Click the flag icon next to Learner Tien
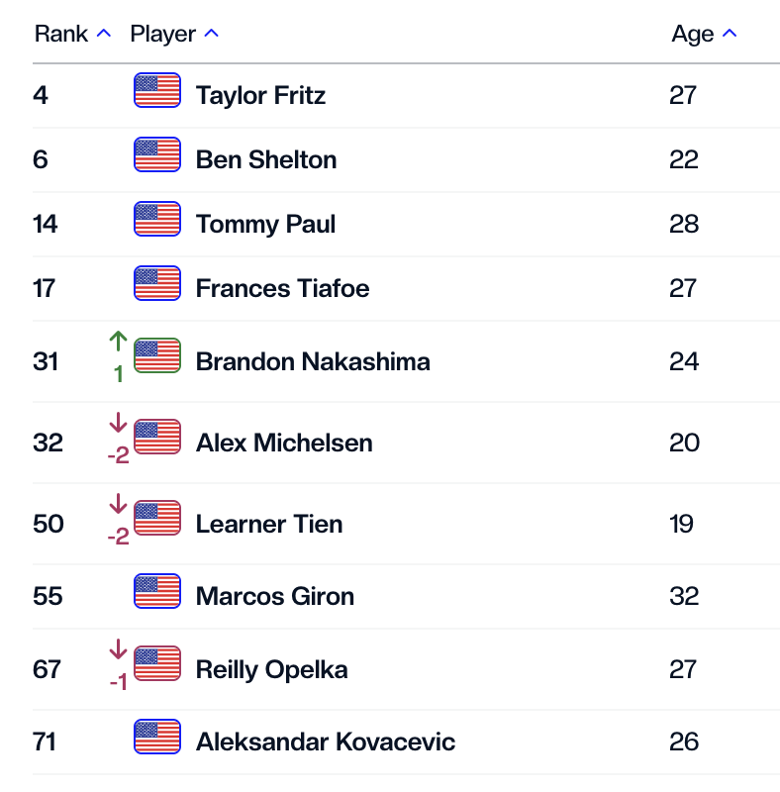 156,519
